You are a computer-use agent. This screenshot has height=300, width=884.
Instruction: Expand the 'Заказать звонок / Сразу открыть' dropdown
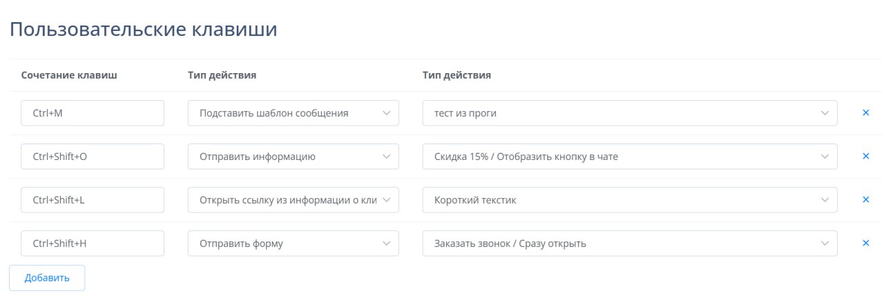tap(629, 243)
